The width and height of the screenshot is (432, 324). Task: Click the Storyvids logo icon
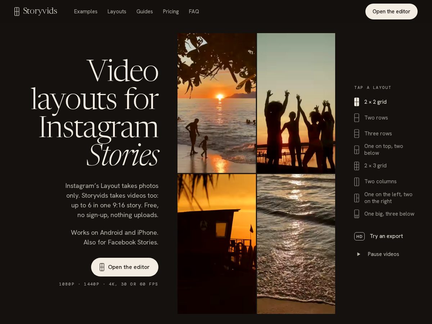point(17,12)
